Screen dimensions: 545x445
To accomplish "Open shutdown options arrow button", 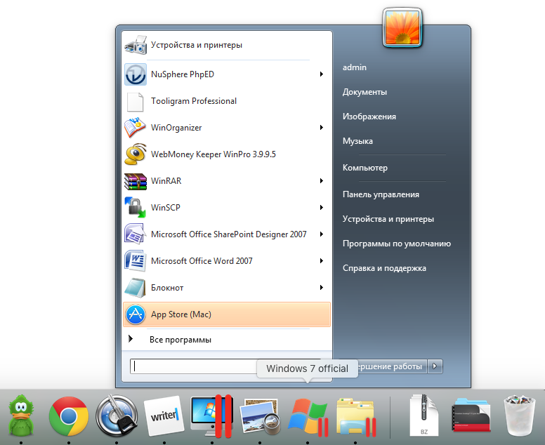I will pyautogui.click(x=435, y=366).
